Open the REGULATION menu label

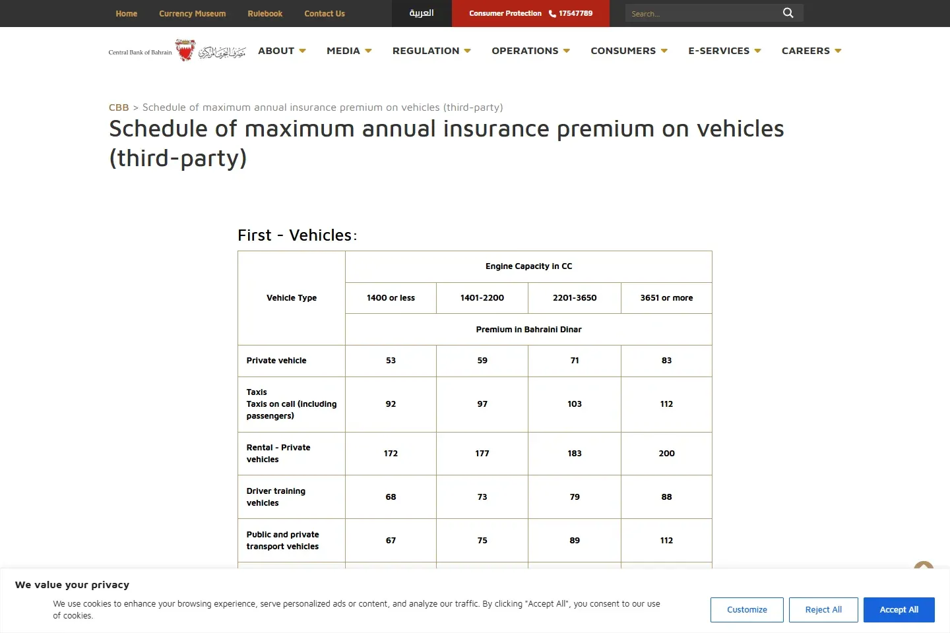click(x=426, y=51)
